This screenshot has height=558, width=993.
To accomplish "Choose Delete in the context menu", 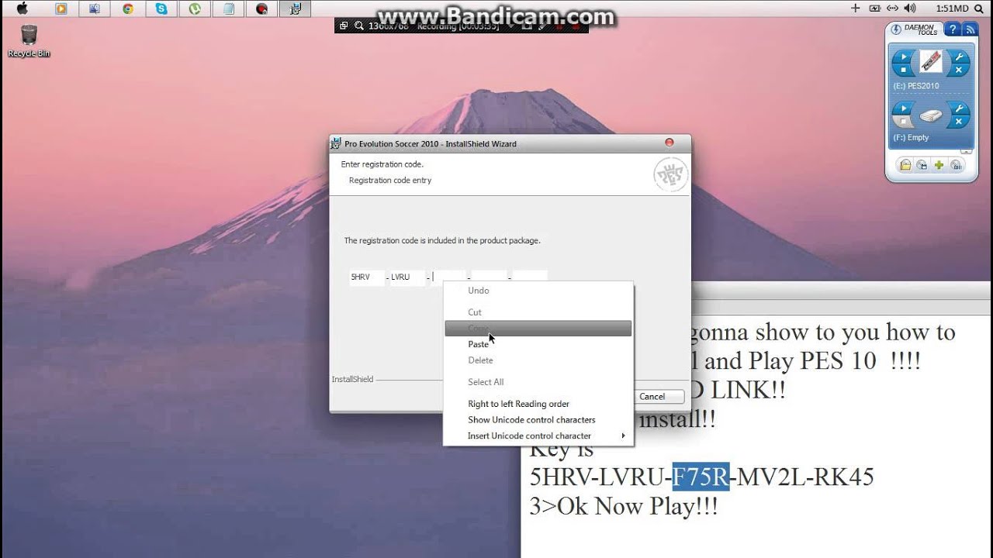I will [x=538, y=360].
